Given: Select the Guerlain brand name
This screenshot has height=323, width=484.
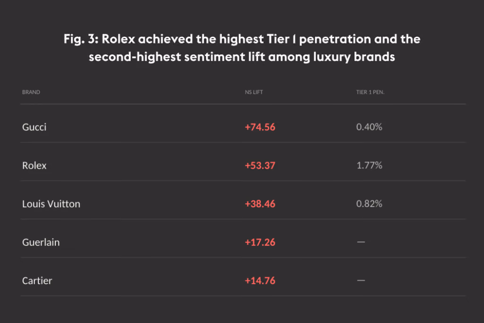Looking at the screenshot, I should coord(41,242).
